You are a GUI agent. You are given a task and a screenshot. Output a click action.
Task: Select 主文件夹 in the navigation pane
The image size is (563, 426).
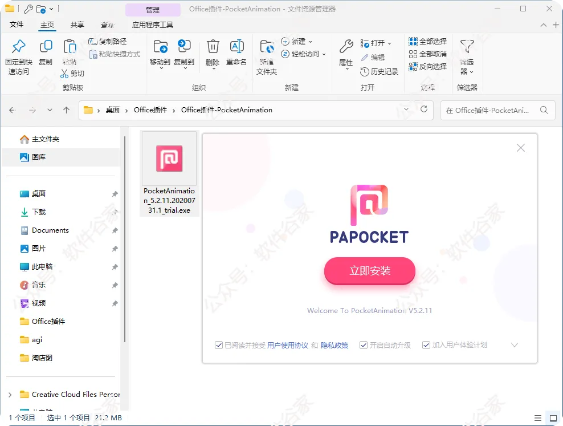(61, 139)
